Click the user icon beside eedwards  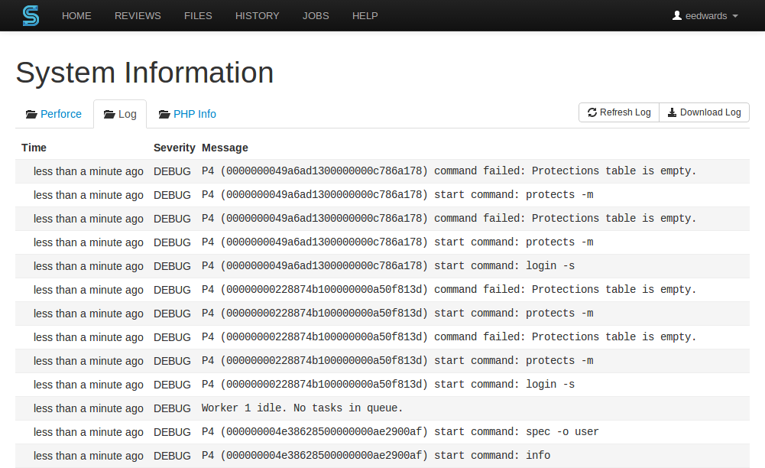point(676,15)
